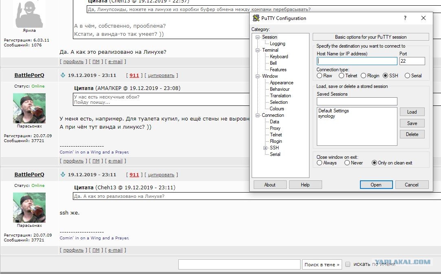
Task: Open Data category under Connection
Action: pos(274,122)
